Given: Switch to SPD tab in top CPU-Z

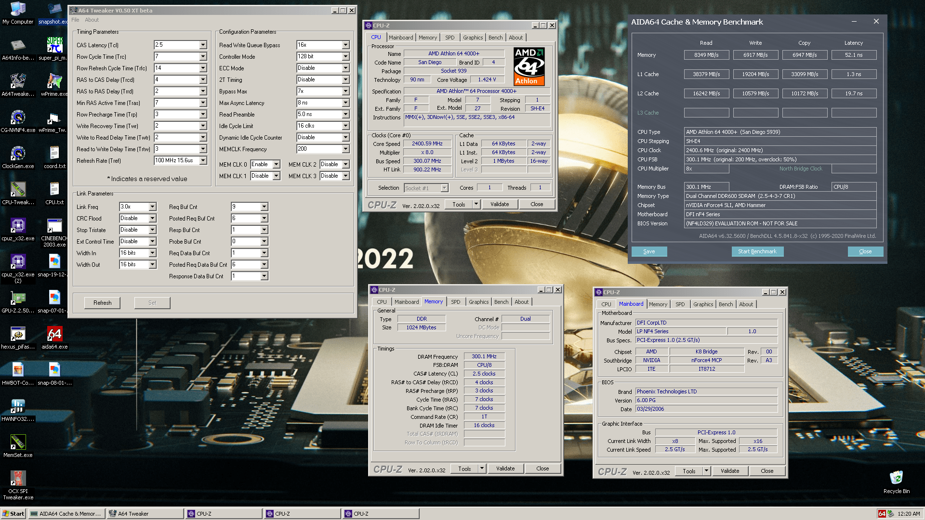Looking at the screenshot, I should tap(449, 38).
